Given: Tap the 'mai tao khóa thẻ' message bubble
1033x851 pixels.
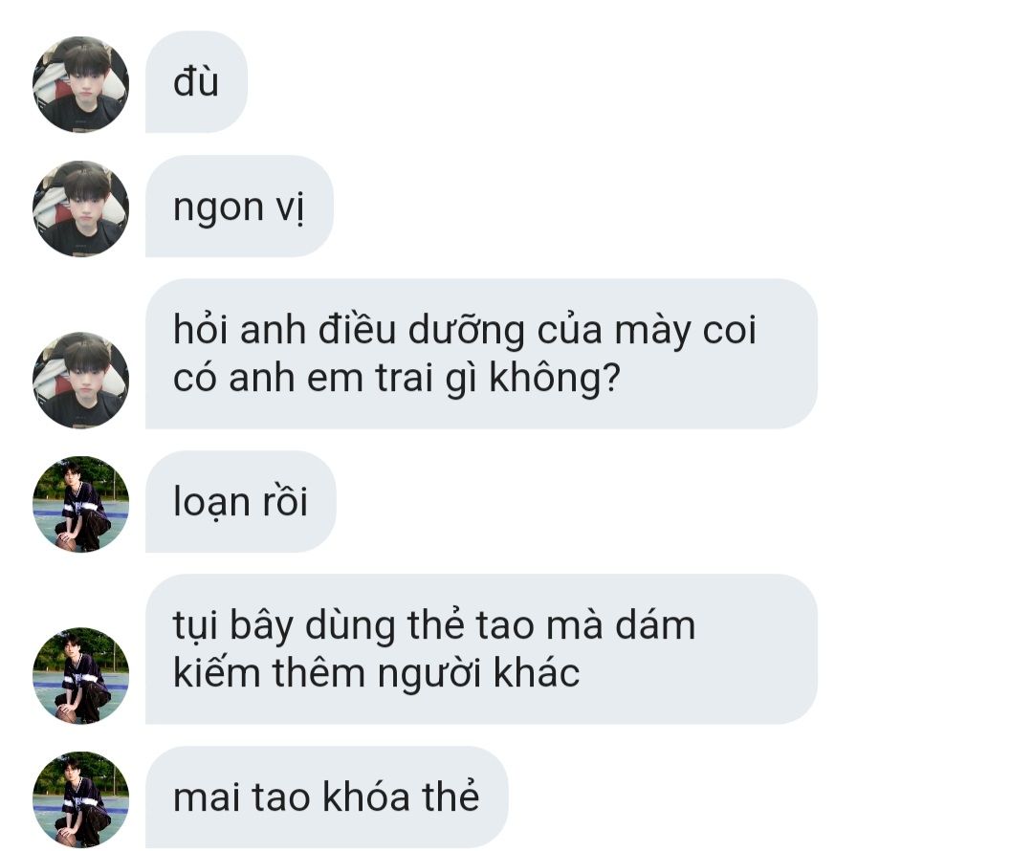Looking at the screenshot, I should [327, 797].
